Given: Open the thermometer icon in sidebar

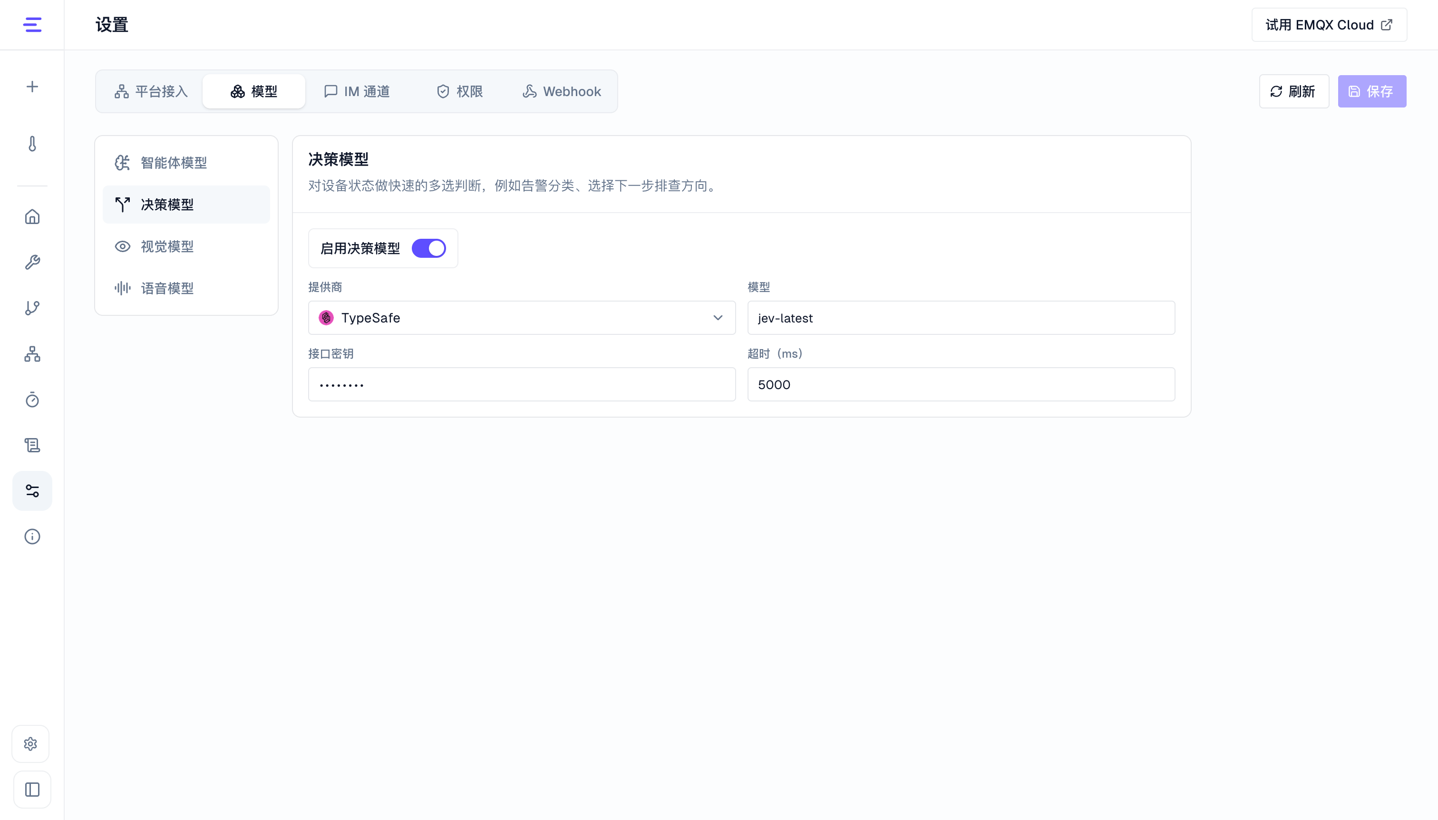Looking at the screenshot, I should pyautogui.click(x=32, y=144).
